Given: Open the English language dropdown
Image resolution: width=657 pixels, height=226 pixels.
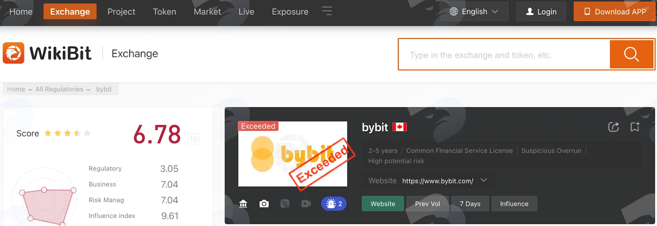Looking at the screenshot, I should click(x=474, y=11).
